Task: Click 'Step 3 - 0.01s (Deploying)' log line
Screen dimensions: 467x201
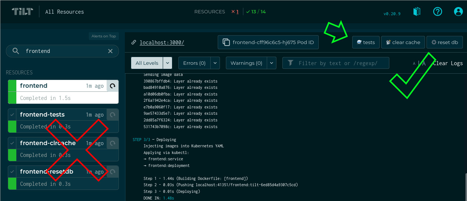Action: [172, 191]
